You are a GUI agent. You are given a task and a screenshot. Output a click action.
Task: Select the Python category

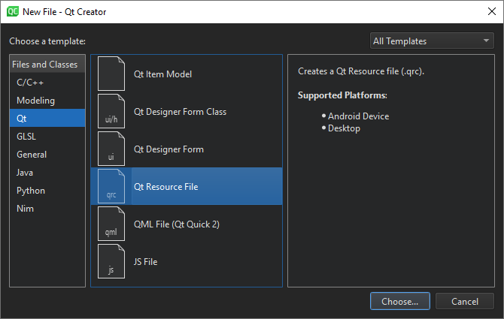coord(31,191)
